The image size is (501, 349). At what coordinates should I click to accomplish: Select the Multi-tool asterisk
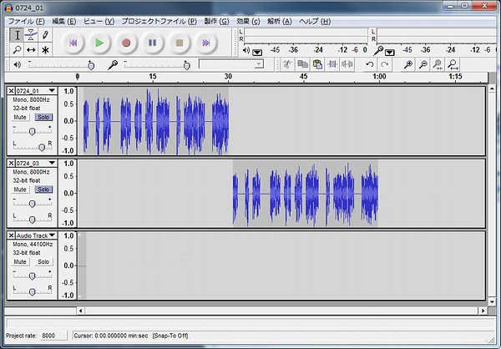tap(45, 50)
